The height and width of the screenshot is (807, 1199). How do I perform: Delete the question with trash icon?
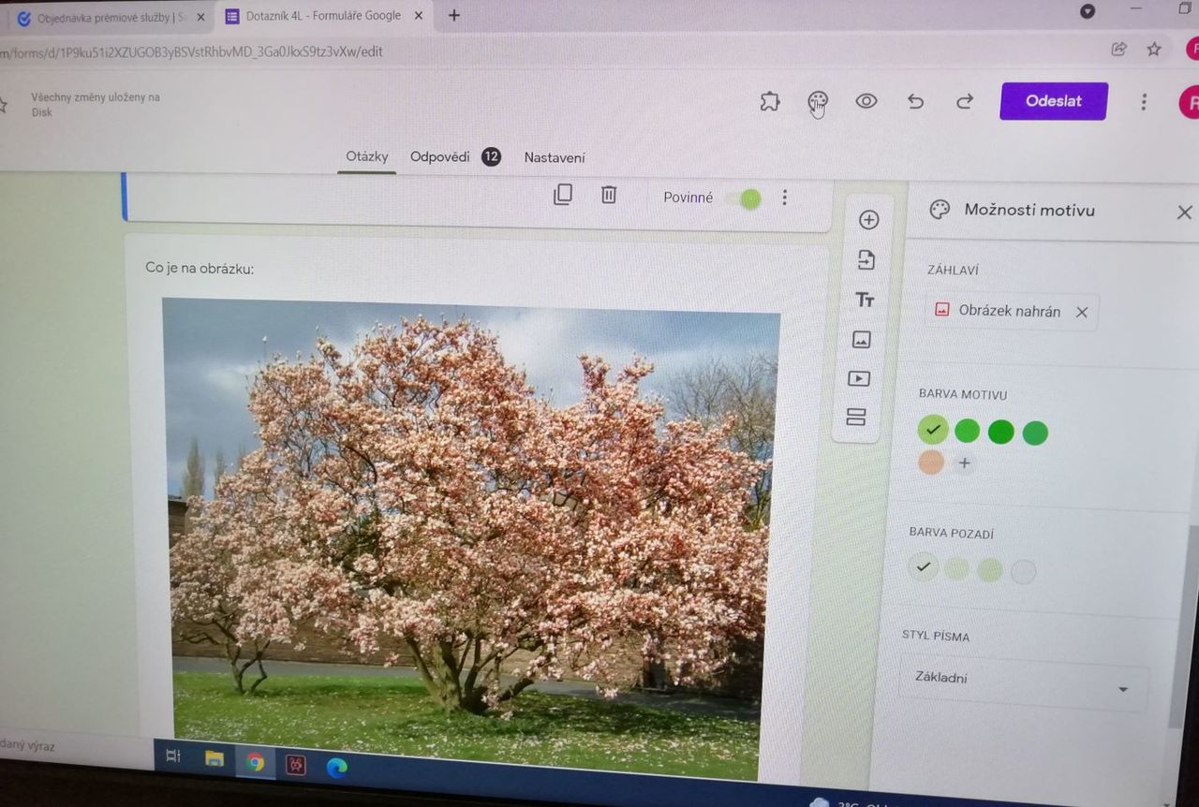(609, 195)
